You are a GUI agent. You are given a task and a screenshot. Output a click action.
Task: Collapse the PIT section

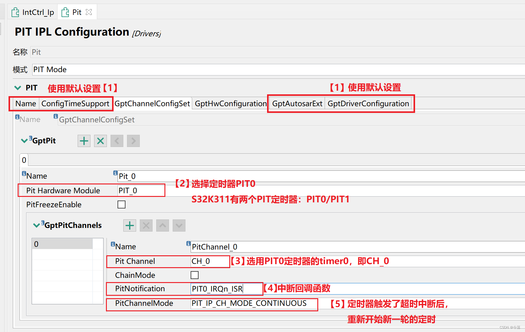coord(18,88)
